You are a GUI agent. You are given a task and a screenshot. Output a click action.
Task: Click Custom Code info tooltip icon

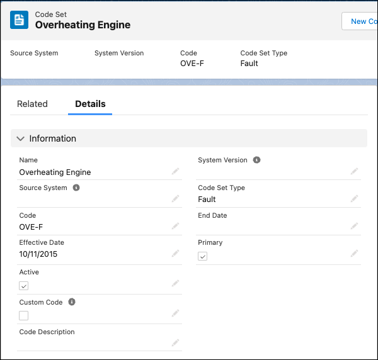[x=72, y=303]
